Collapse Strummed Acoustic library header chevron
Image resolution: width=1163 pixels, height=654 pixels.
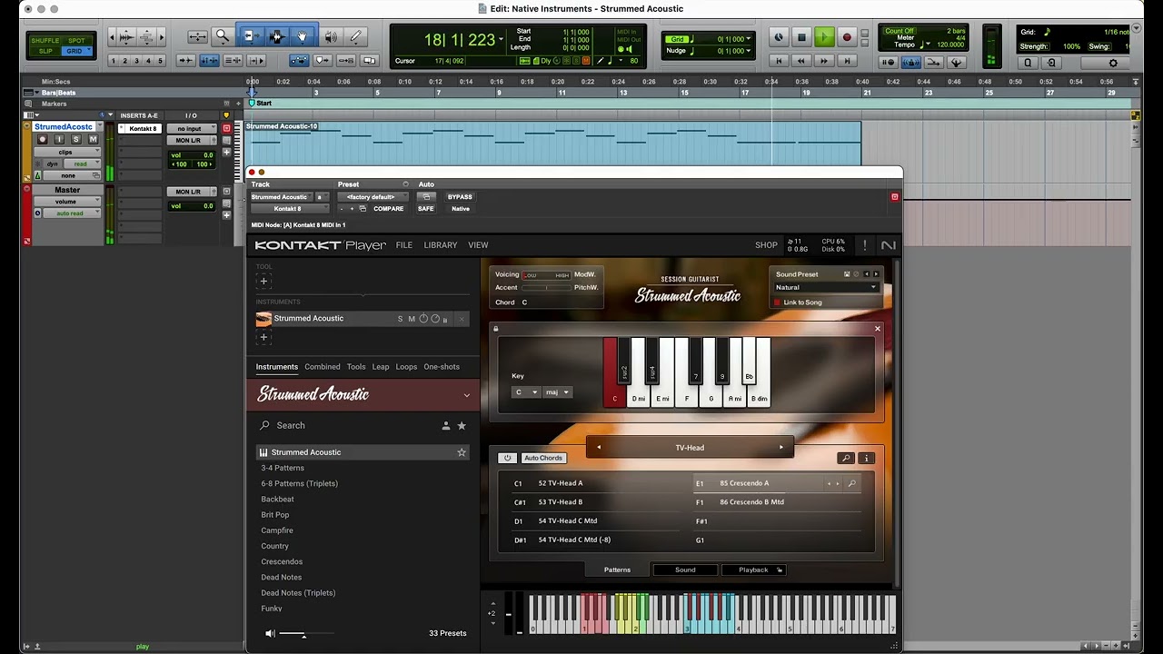(x=467, y=395)
